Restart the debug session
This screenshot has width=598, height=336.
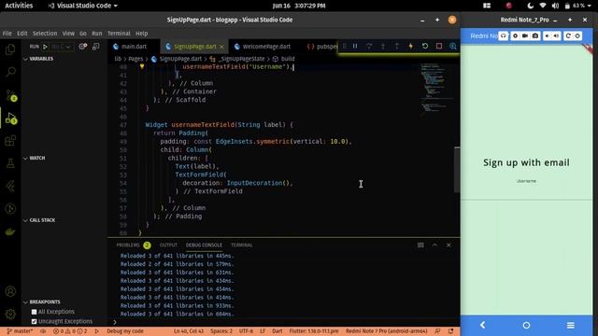tap(425, 46)
